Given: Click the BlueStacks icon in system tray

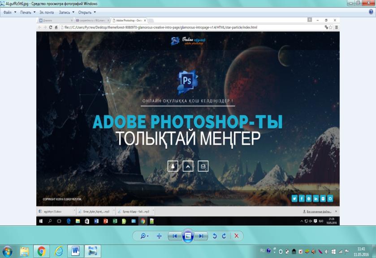Looking at the screenshot, I should (307, 252).
